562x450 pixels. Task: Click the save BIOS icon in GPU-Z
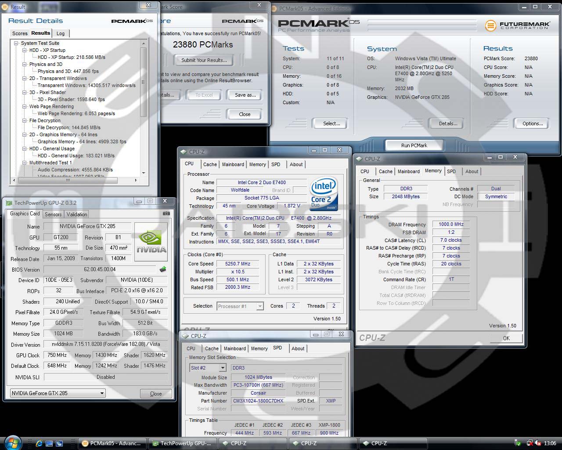[163, 269]
